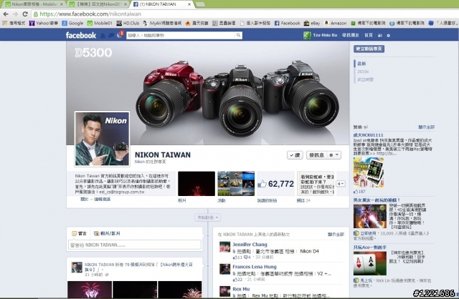
Task: Select the NIKON TAIWAN browser tab
Action: (163, 4)
